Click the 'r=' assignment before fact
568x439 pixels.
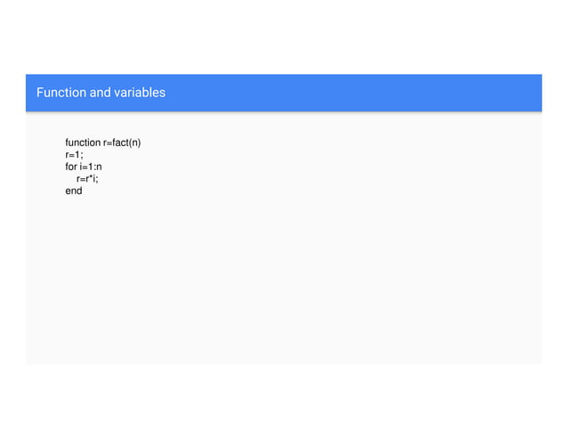coord(108,143)
